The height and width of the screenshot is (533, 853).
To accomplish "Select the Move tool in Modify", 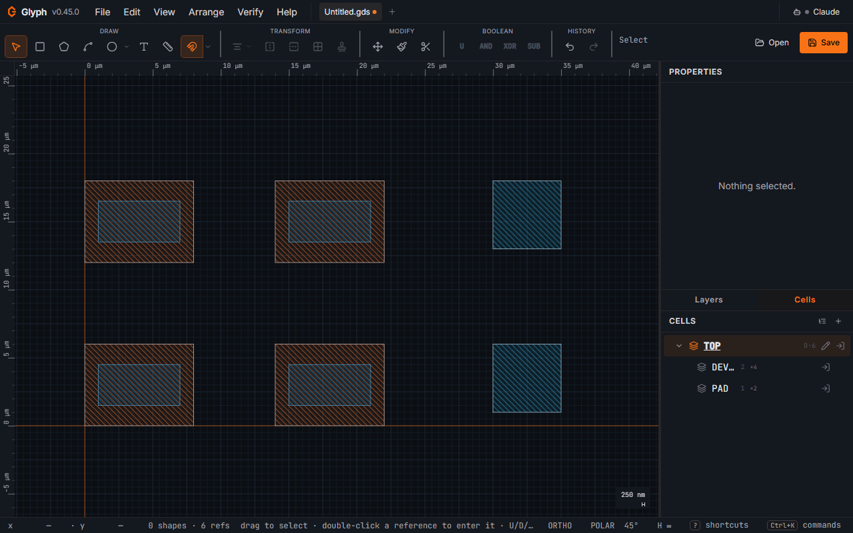I will pos(378,47).
